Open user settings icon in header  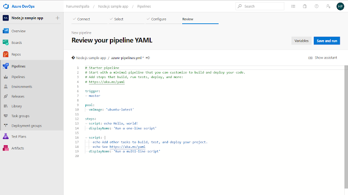[328, 6]
